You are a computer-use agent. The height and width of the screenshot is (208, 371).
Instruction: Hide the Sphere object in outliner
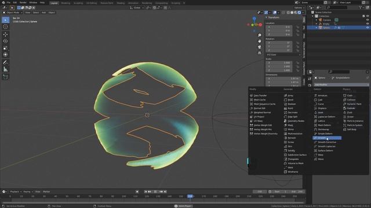tap(368, 28)
